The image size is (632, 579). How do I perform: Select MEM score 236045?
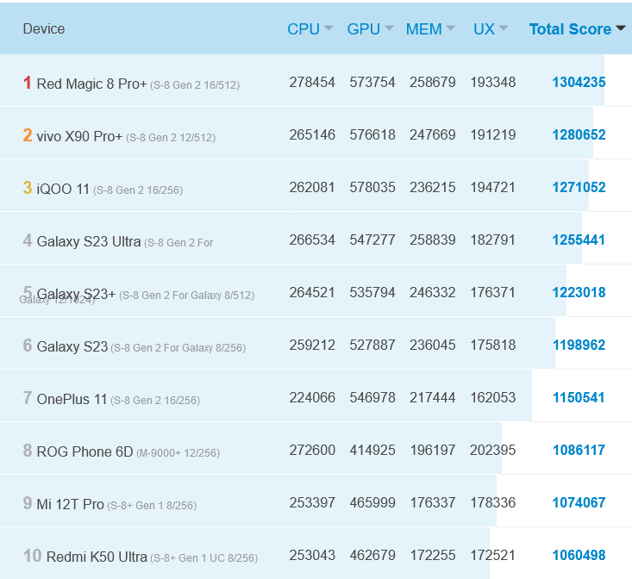click(433, 345)
